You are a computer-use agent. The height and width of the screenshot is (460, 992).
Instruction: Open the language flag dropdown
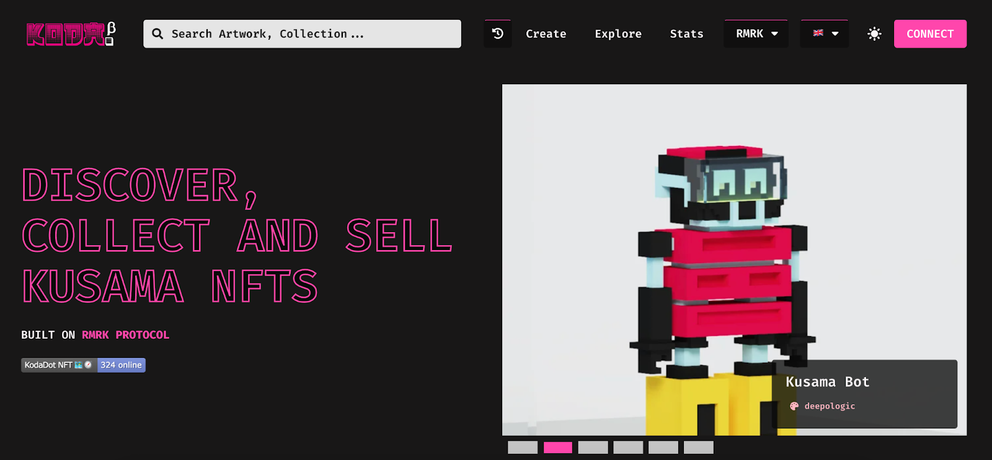825,33
